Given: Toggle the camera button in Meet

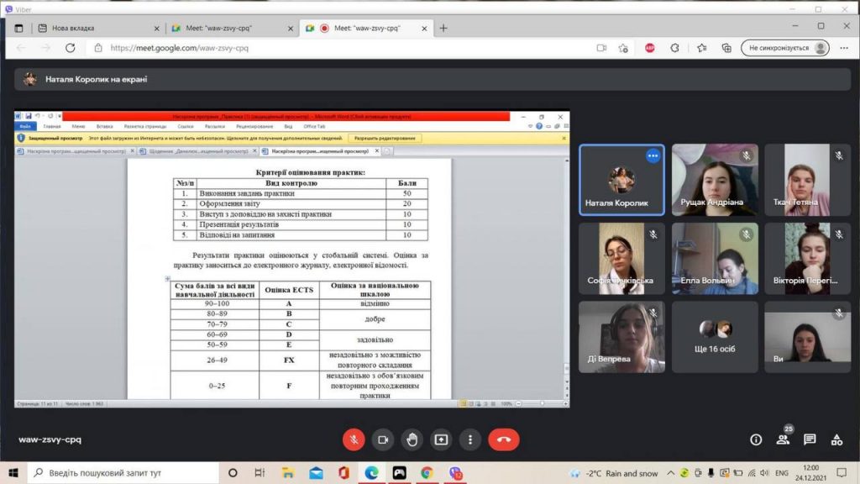Looking at the screenshot, I should (383, 439).
